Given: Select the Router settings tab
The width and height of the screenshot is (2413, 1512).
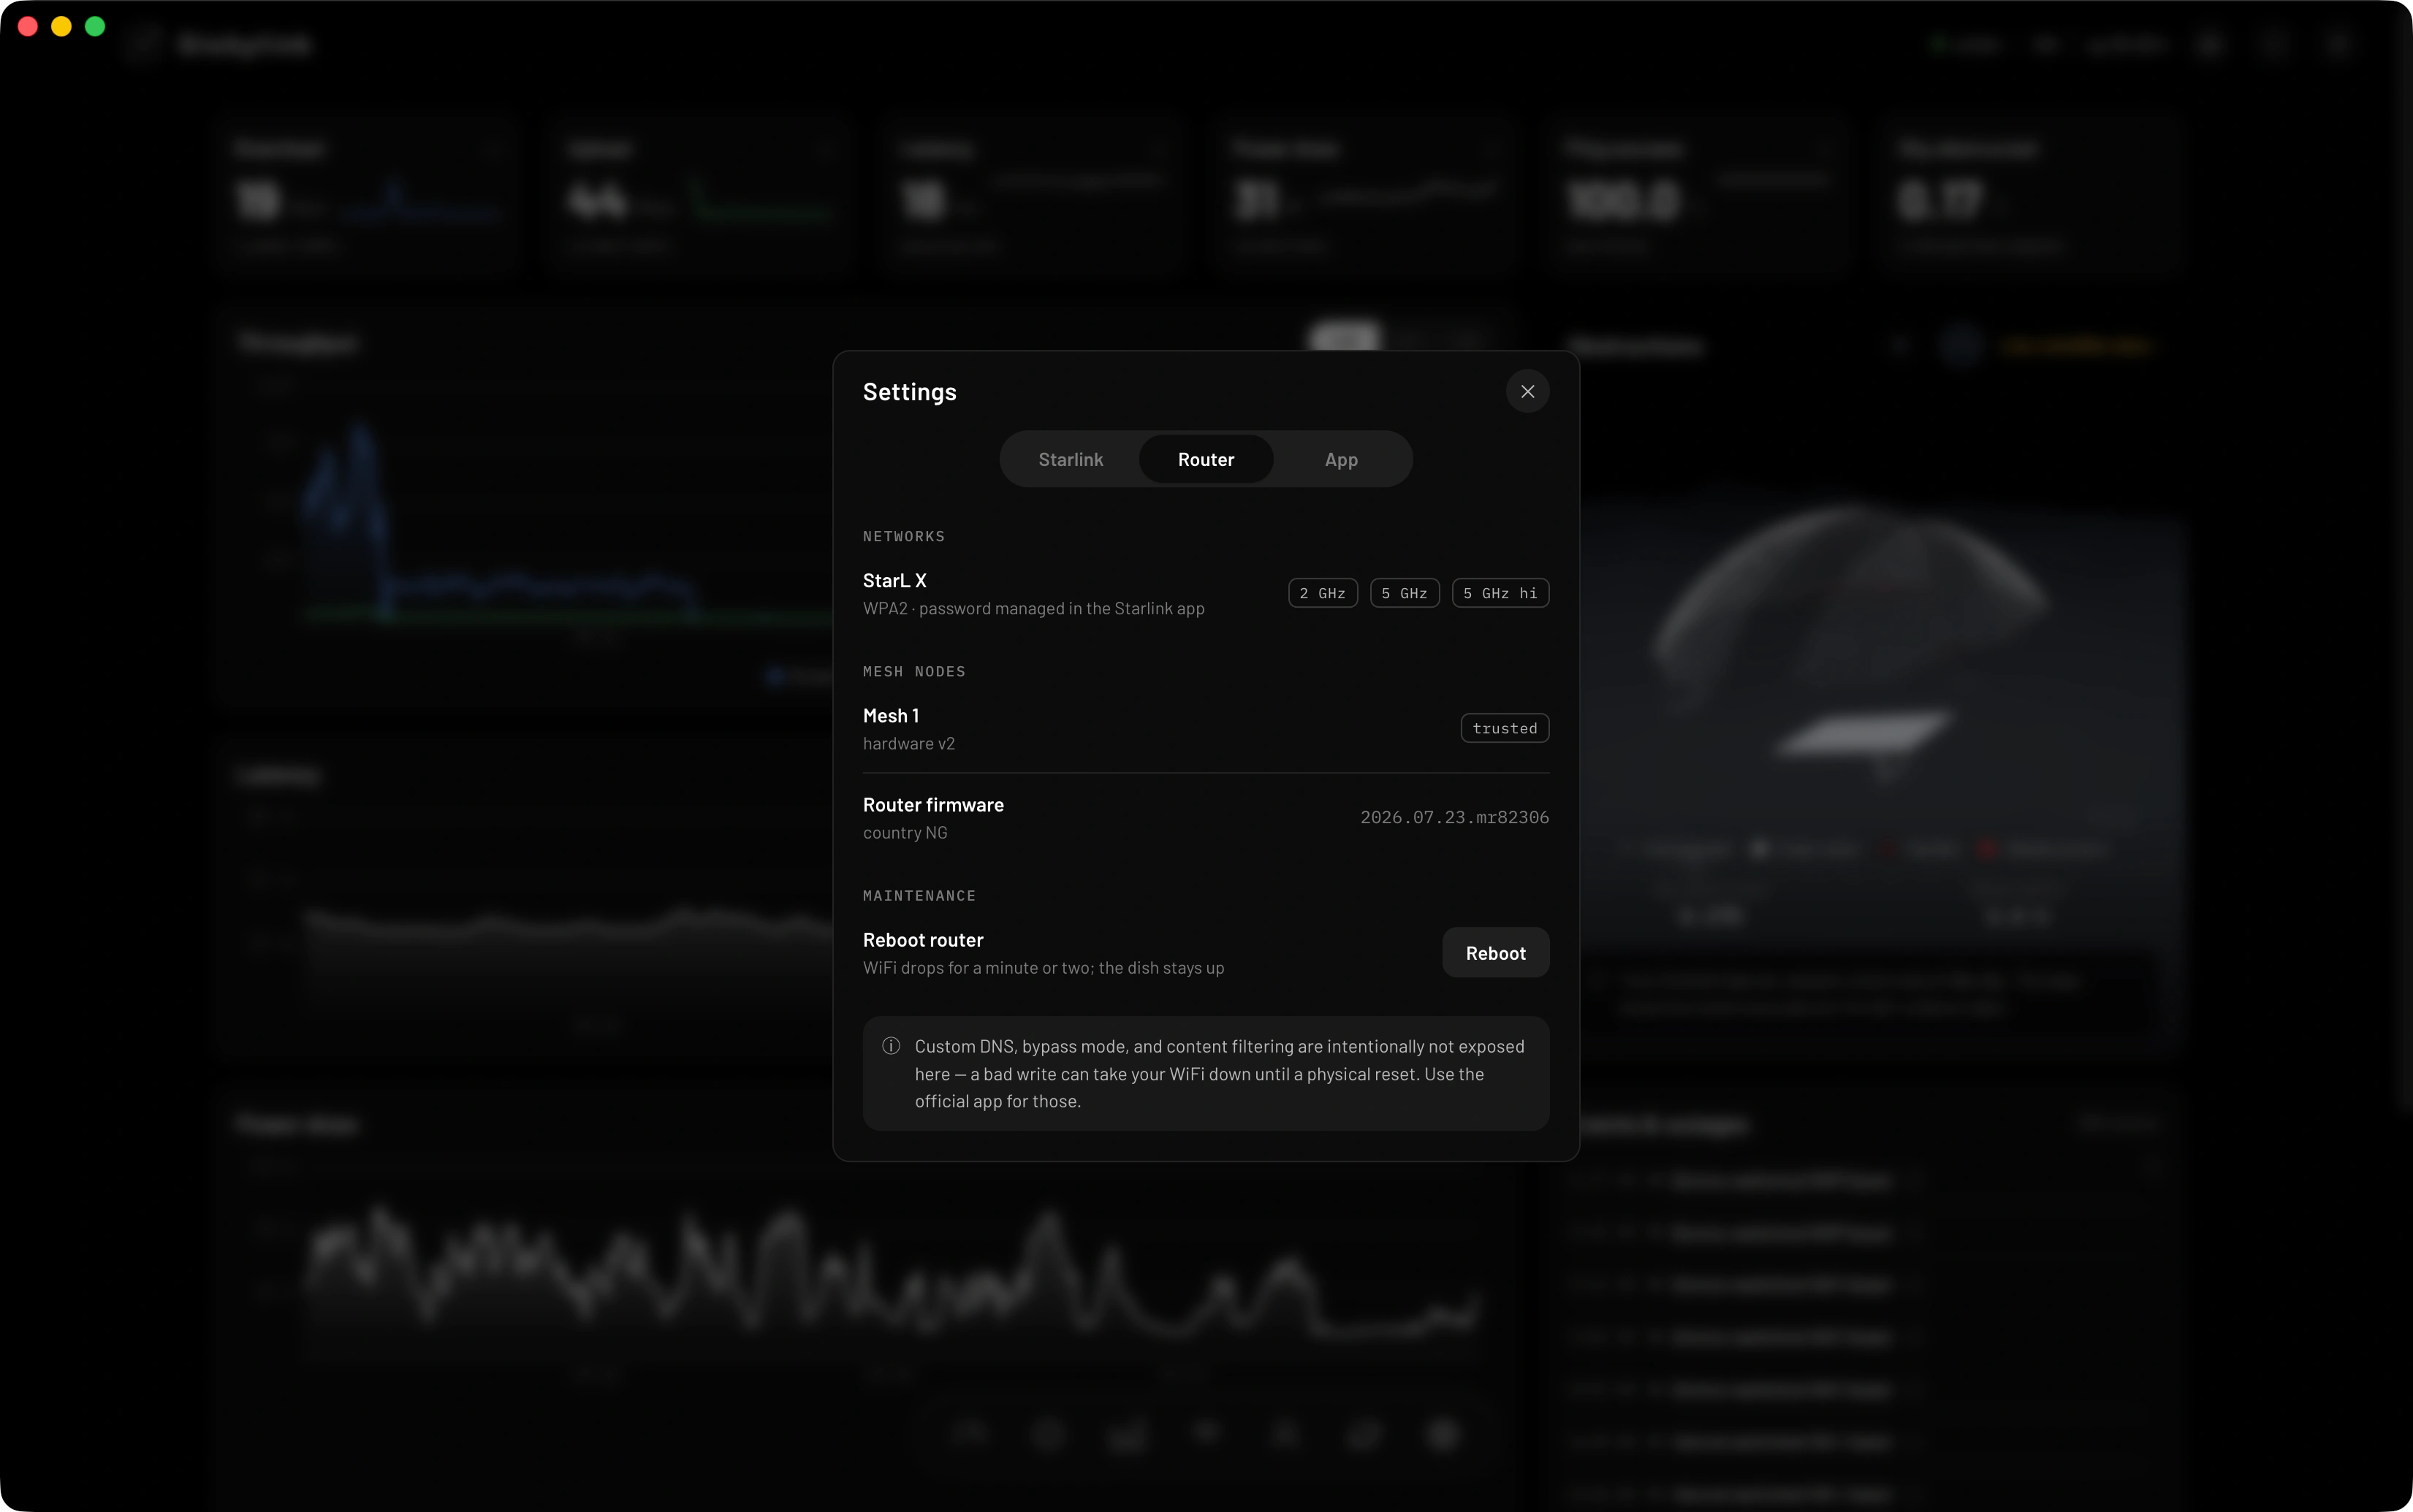Looking at the screenshot, I should [x=1206, y=459].
